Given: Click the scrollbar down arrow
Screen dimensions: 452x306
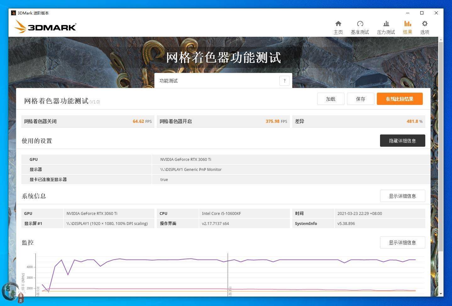Looking at the screenshot, I should coord(441,293).
